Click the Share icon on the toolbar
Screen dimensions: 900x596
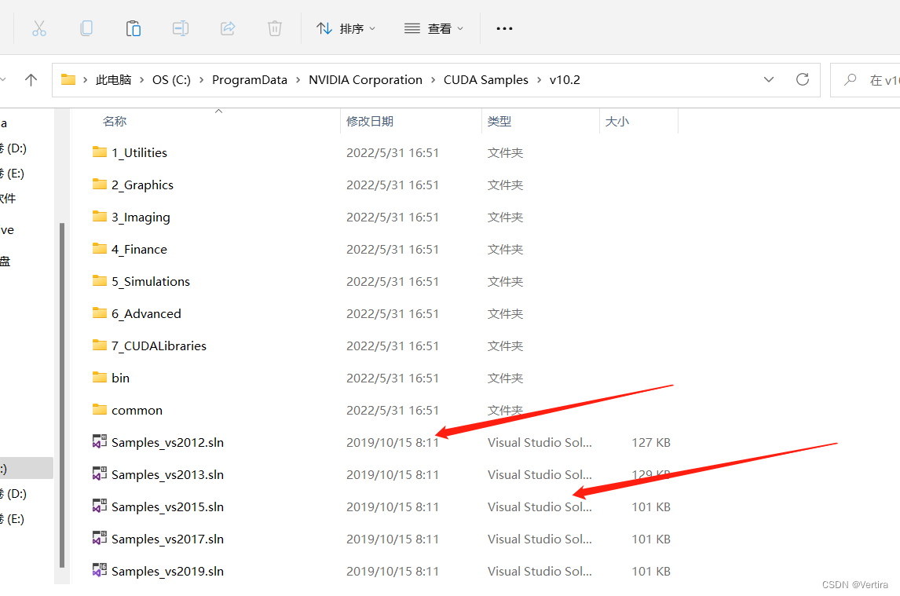coord(227,28)
